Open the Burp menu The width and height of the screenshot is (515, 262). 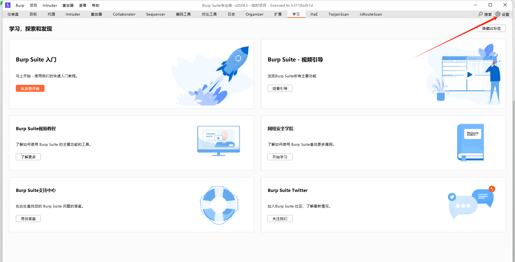point(20,5)
